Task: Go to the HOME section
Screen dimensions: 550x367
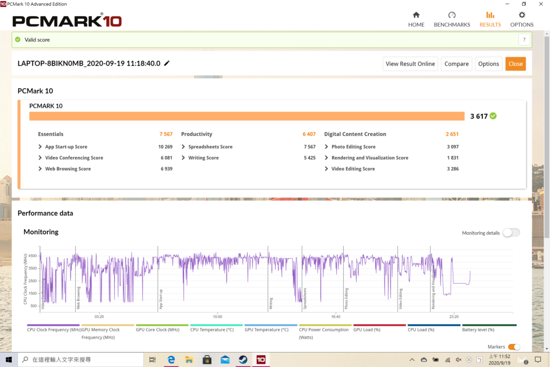Action: 416,19
